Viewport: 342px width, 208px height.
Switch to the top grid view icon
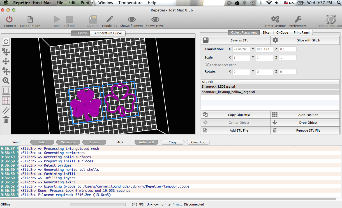[x=6, y=100]
